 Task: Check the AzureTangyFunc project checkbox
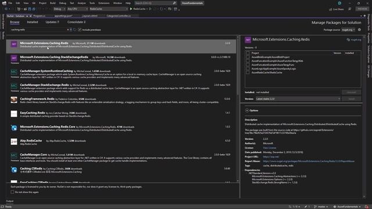pos(248,64)
